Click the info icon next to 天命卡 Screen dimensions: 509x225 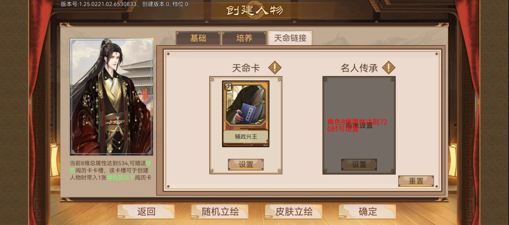coord(275,68)
